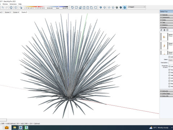Select the Shaded face style icon
The image size is (173, 130).
point(117,8)
